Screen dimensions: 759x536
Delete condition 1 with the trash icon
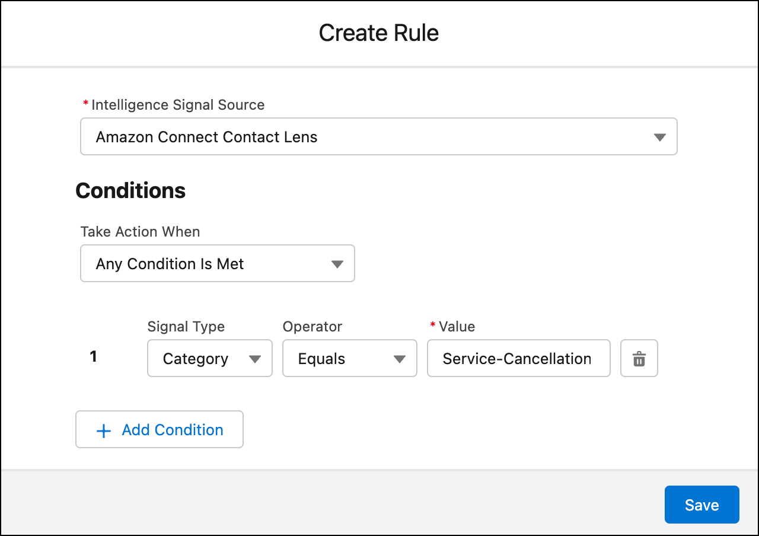(639, 358)
